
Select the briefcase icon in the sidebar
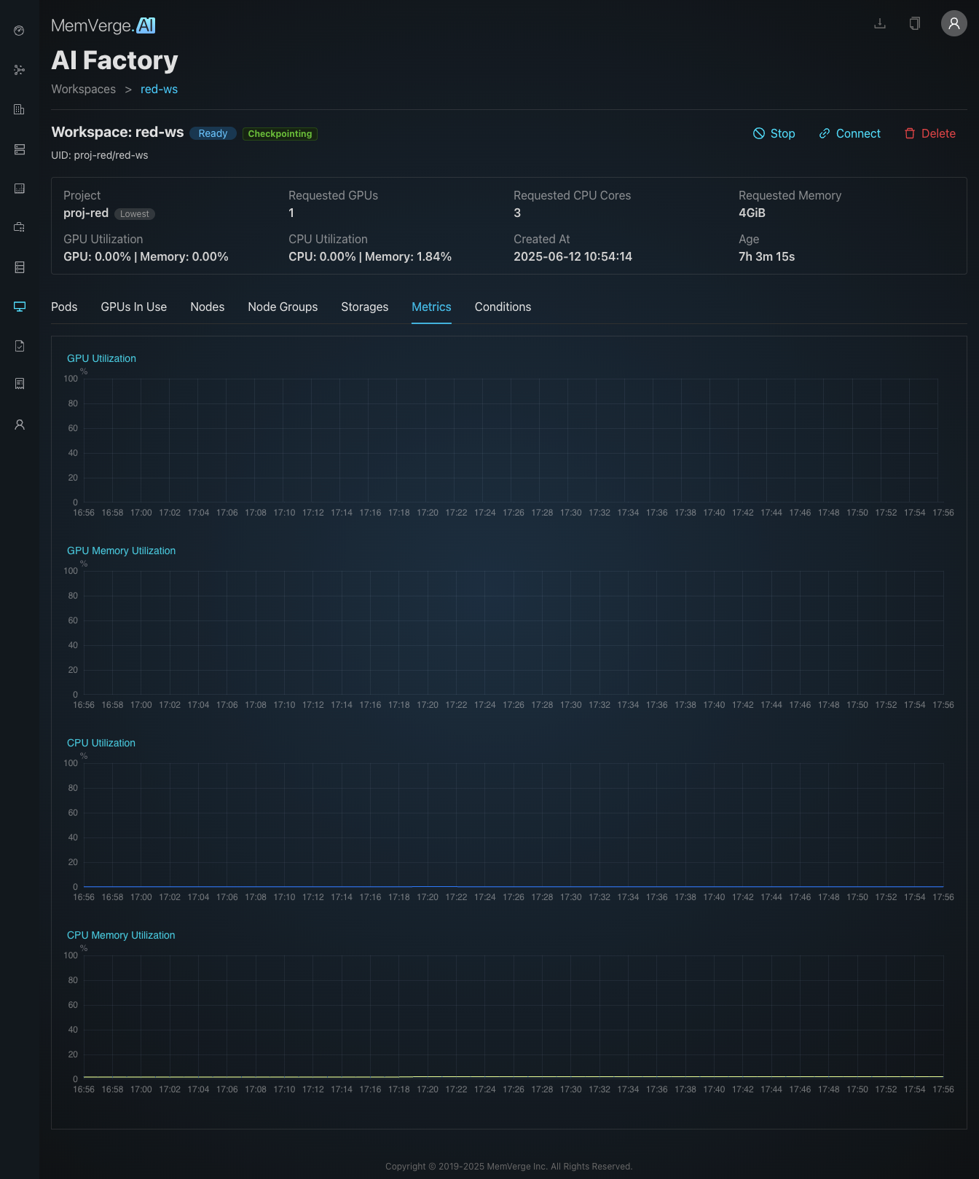point(20,227)
